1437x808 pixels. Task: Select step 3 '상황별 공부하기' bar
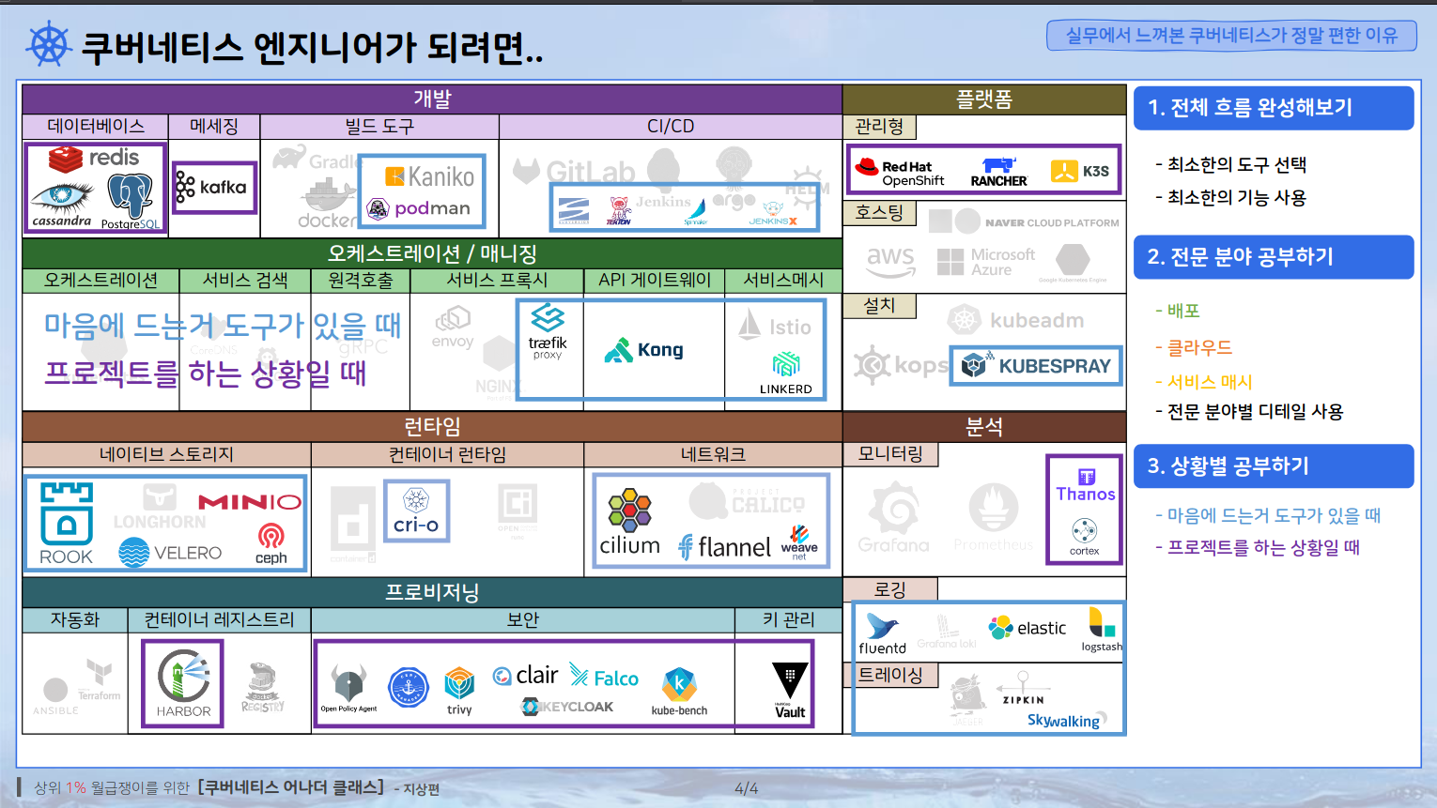point(1274,466)
